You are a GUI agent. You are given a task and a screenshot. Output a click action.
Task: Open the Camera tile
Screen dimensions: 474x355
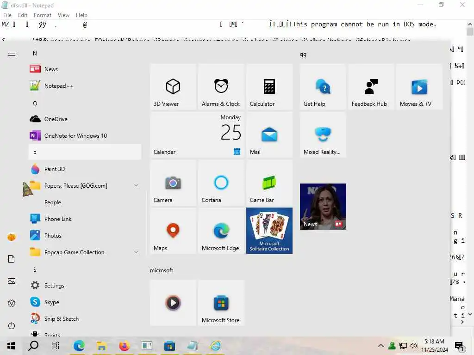click(x=173, y=183)
